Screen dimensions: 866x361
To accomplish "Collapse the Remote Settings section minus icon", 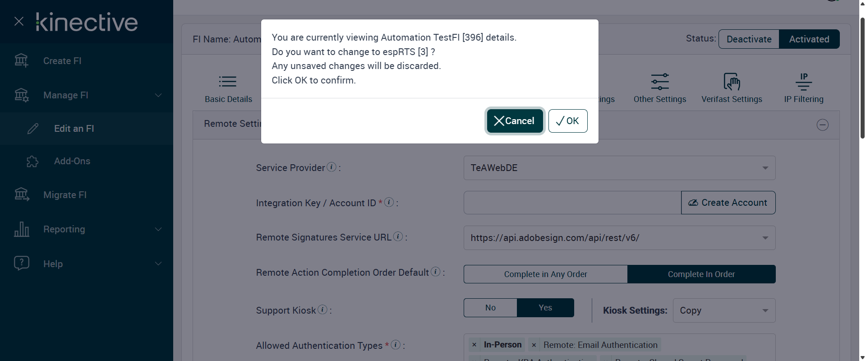I will (x=822, y=125).
